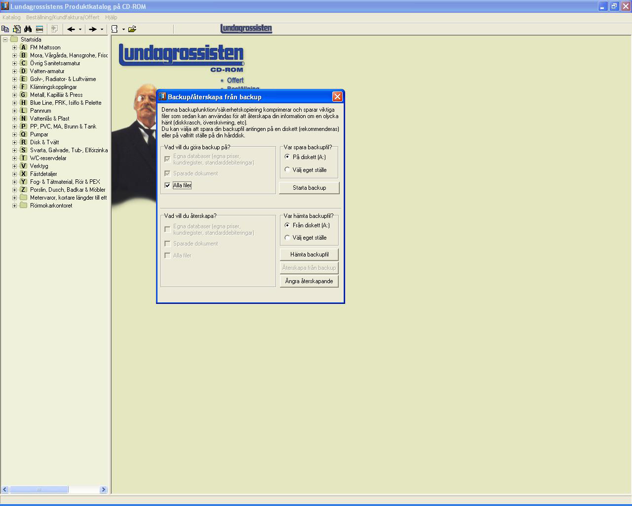Click the greyed add-page toolbar icon
632x506 pixels.
click(55, 29)
